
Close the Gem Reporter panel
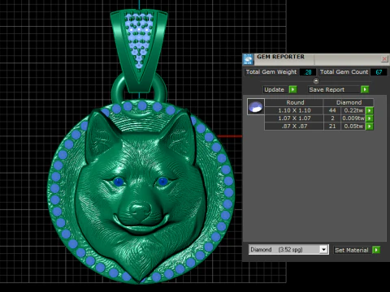click(384, 58)
